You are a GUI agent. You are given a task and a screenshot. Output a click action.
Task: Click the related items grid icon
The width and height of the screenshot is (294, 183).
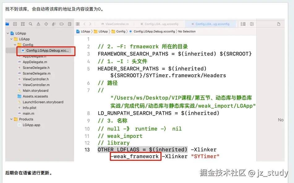[78, 24]
